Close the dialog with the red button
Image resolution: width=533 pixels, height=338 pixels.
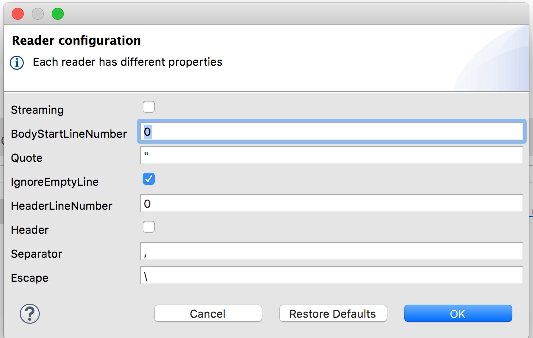(x=18, y=14)
